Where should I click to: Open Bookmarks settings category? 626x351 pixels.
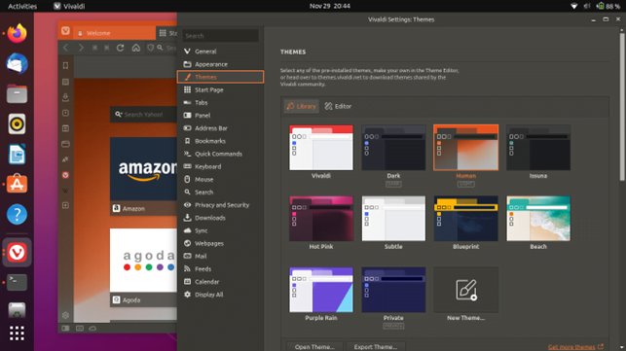coord(220,141)
